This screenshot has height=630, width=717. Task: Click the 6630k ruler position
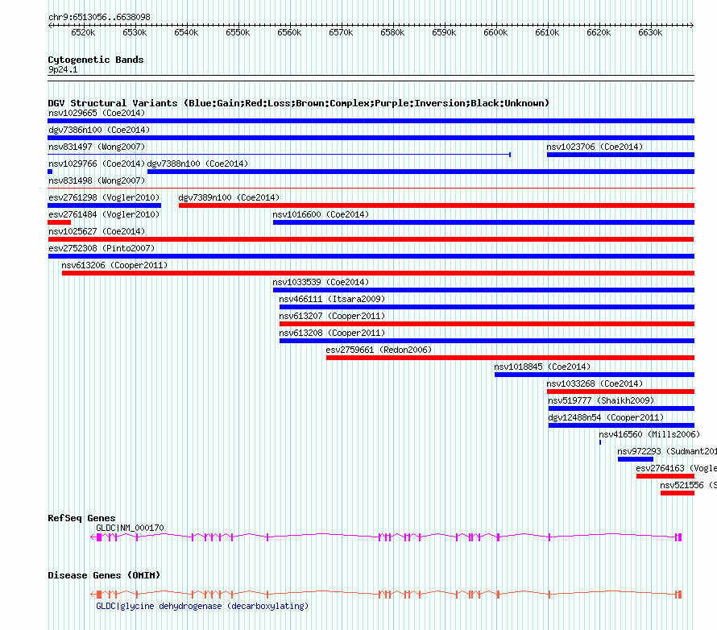pyautogui.click(x=650, y=32)
